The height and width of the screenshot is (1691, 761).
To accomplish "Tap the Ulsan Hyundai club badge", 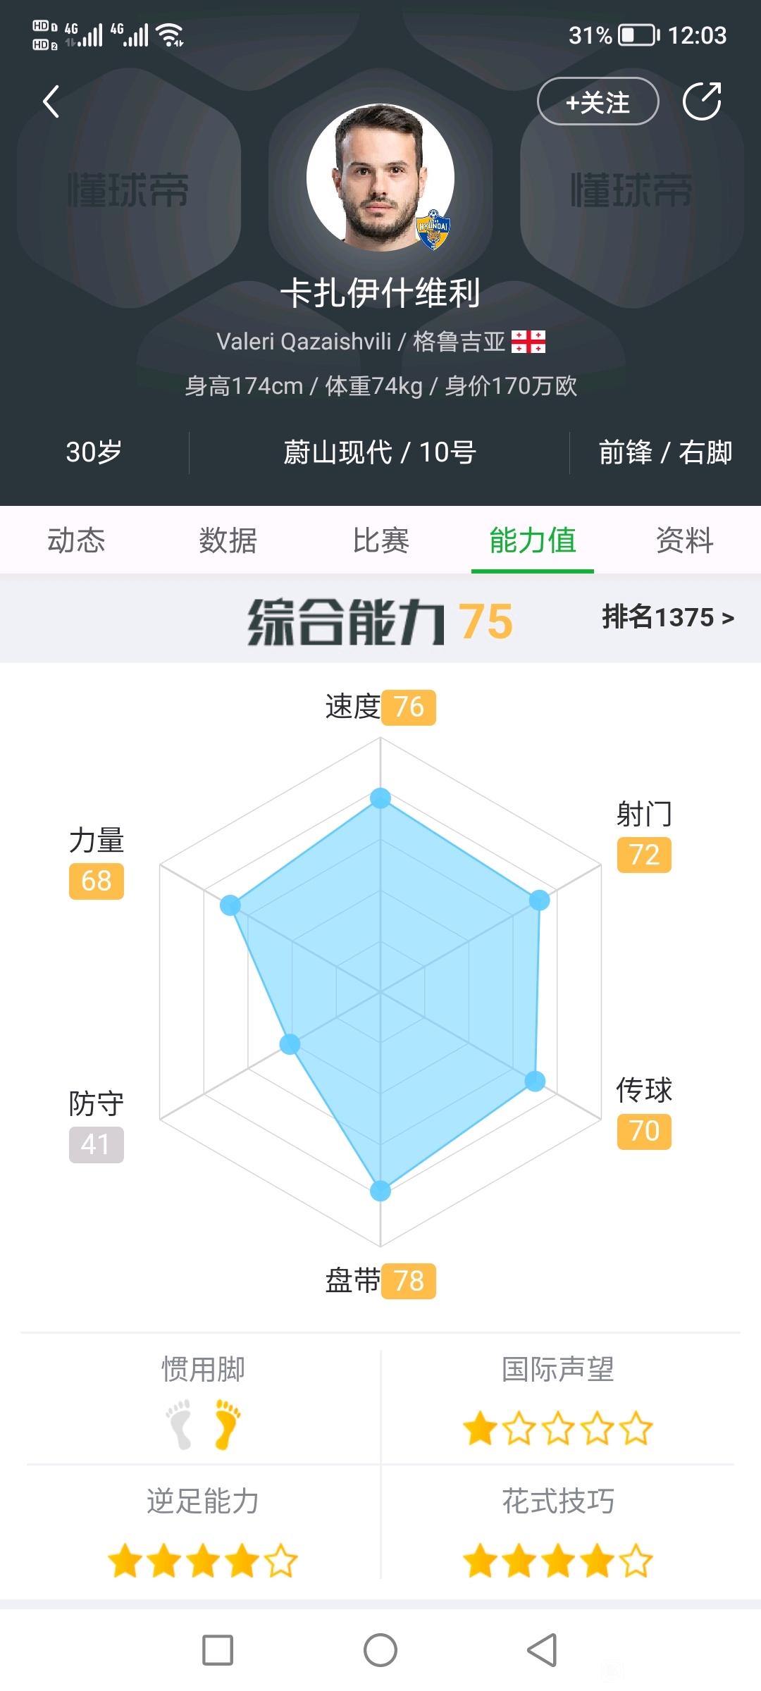I will [433, 230].
